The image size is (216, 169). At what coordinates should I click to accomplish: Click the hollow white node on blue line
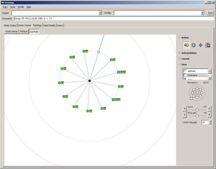99,52
